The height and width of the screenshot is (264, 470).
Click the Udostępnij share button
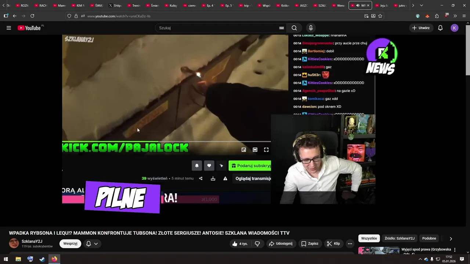tap(281, 243)
